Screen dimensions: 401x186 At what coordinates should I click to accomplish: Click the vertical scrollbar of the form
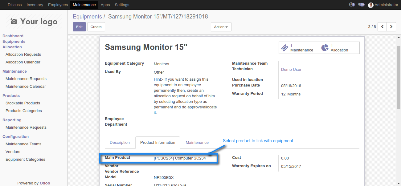(x=399, y=77)
